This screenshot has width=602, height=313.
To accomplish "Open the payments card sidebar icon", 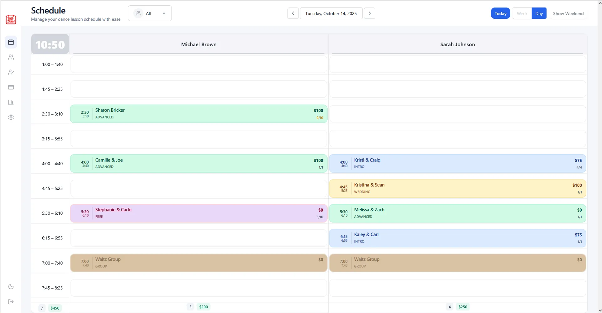I will coord(11,87).
